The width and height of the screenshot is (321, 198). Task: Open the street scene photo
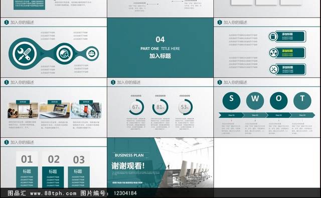86,110
